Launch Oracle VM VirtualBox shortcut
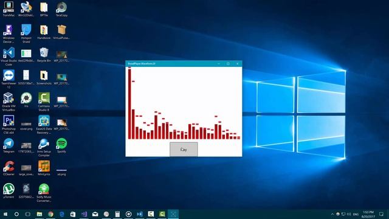 (x=9, y=102)
